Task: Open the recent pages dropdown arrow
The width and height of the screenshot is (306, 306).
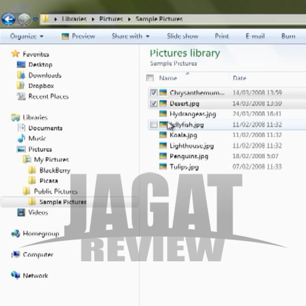Action: [35, 20]
